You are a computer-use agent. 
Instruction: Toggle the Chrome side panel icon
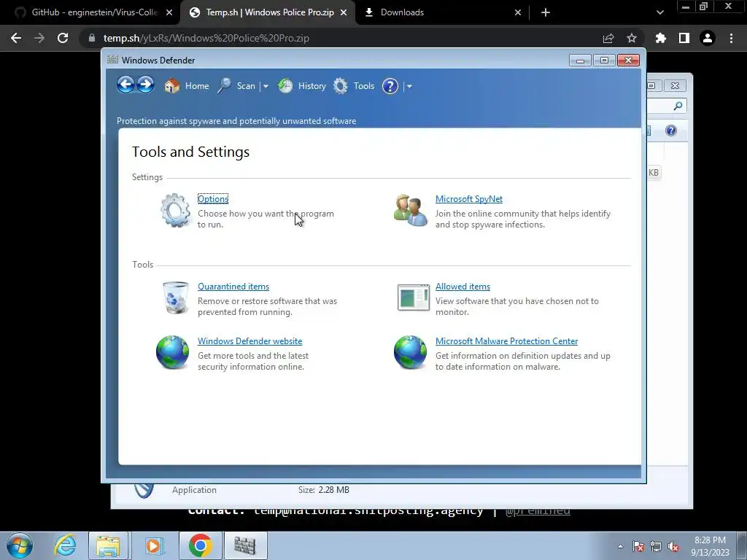point(684,38)
